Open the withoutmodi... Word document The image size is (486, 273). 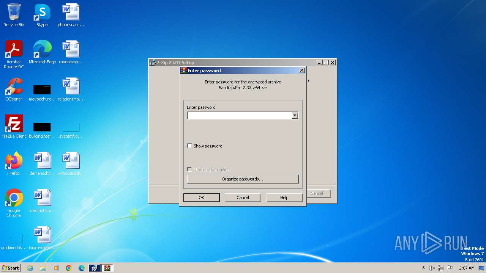[x=71, y=164]
